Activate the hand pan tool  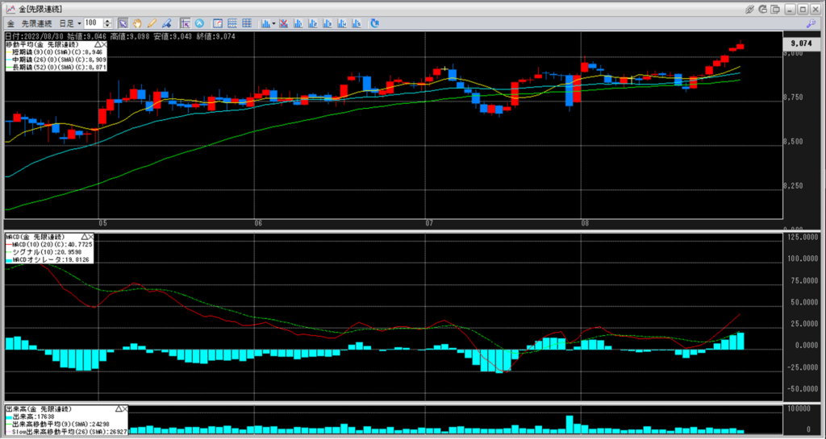pos(136,23)
